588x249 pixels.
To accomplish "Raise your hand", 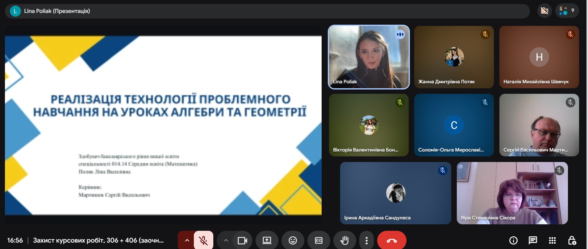I will click(344, 240).
